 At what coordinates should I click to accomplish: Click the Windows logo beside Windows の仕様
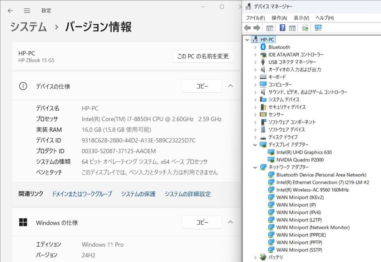click(x=23, y=222)
